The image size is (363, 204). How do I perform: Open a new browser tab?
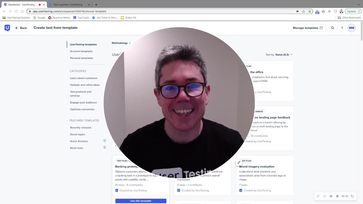[96, 5]
